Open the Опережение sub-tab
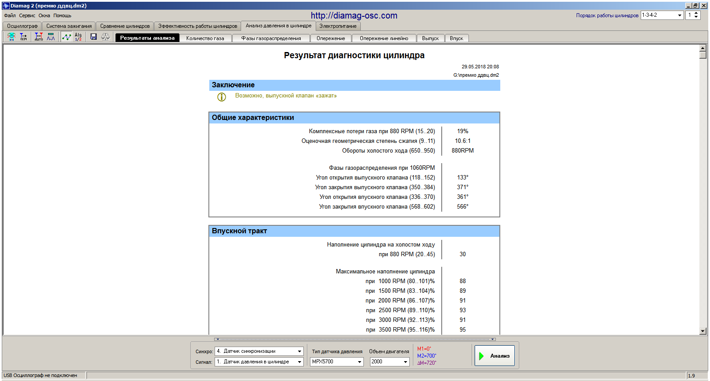710x381 pixels. [331, 38]
